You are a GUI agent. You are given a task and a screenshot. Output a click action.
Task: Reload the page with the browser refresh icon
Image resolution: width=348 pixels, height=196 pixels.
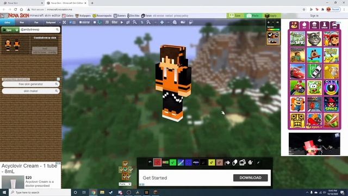point(16,9)
